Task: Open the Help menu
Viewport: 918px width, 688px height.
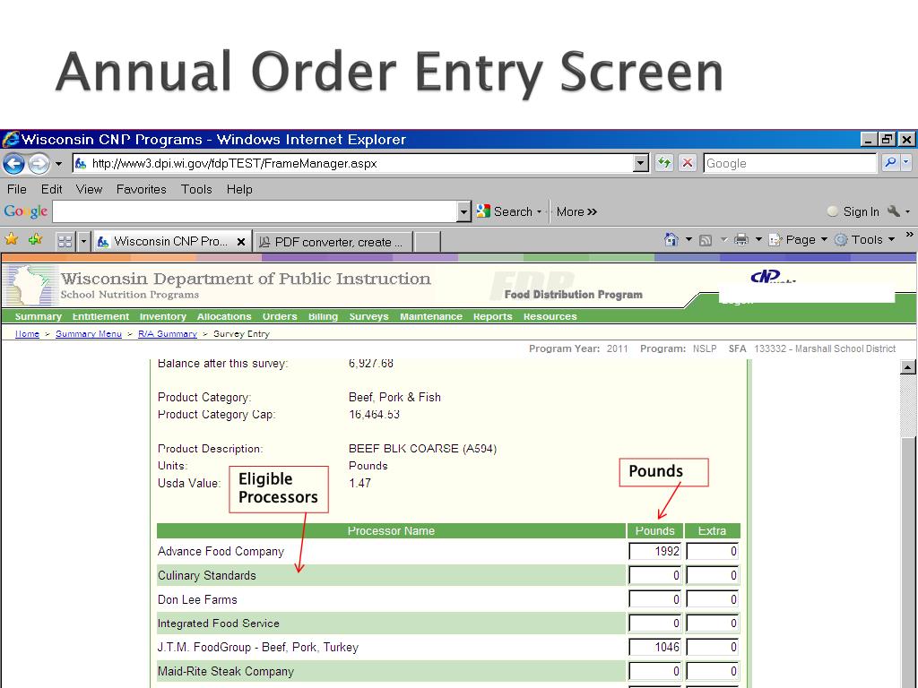Action: pos(239,189)
